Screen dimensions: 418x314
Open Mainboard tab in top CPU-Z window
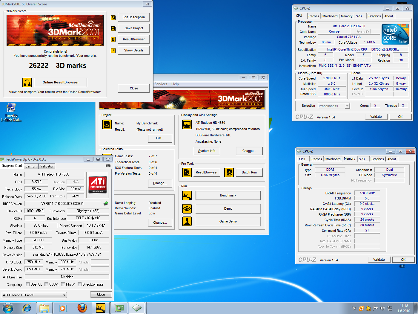pyautogui.click(x=330, y=16)
